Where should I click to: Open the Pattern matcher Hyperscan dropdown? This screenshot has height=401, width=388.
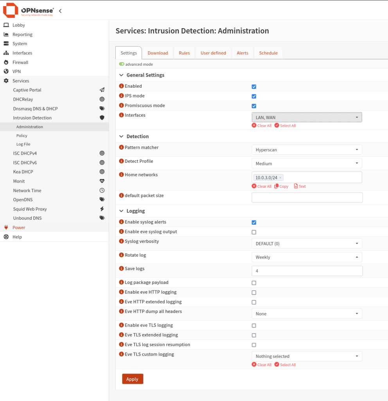pyautogui.click(x=306, y=150)
